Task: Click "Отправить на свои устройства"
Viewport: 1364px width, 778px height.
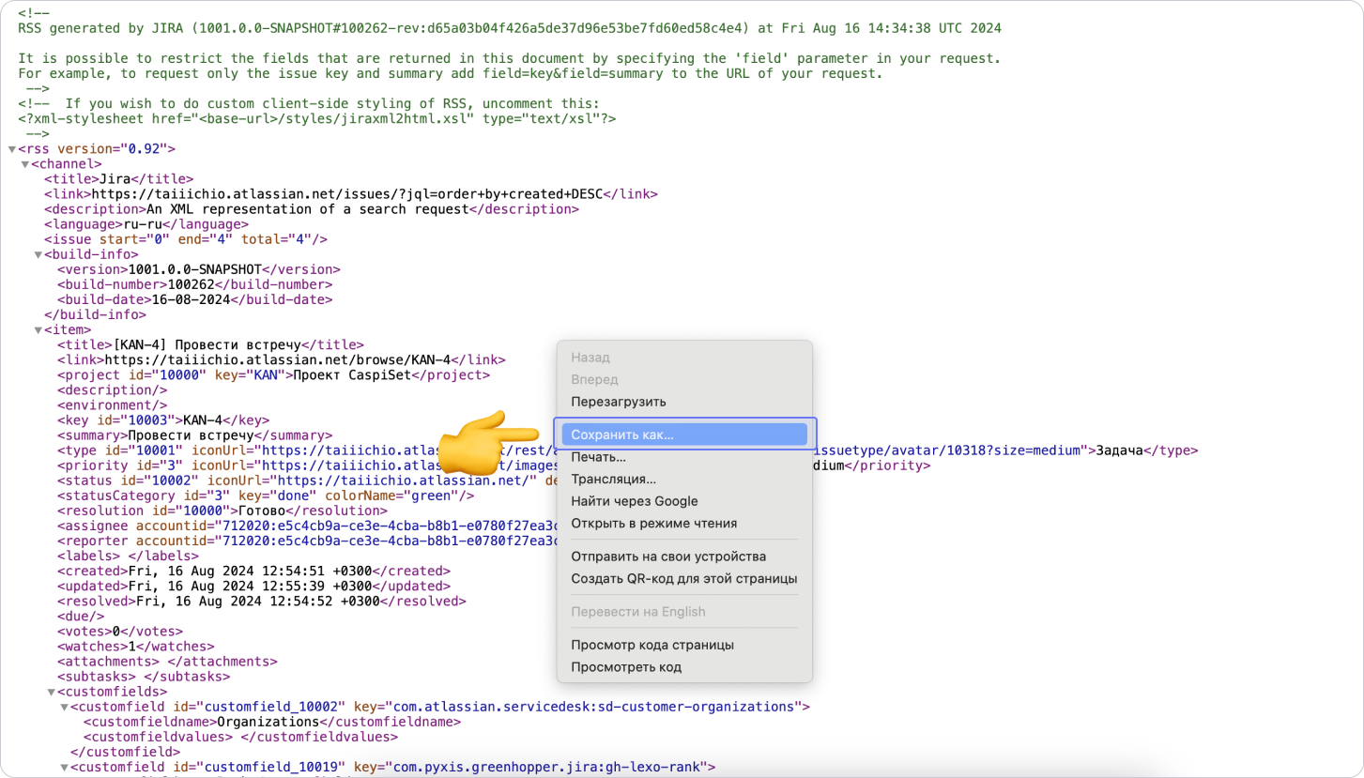Action: tap(667, 557)
